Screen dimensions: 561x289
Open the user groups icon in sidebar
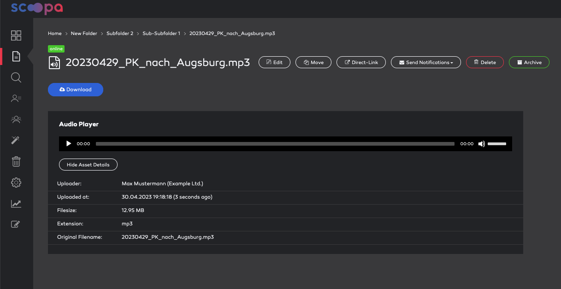coord(16,119)
